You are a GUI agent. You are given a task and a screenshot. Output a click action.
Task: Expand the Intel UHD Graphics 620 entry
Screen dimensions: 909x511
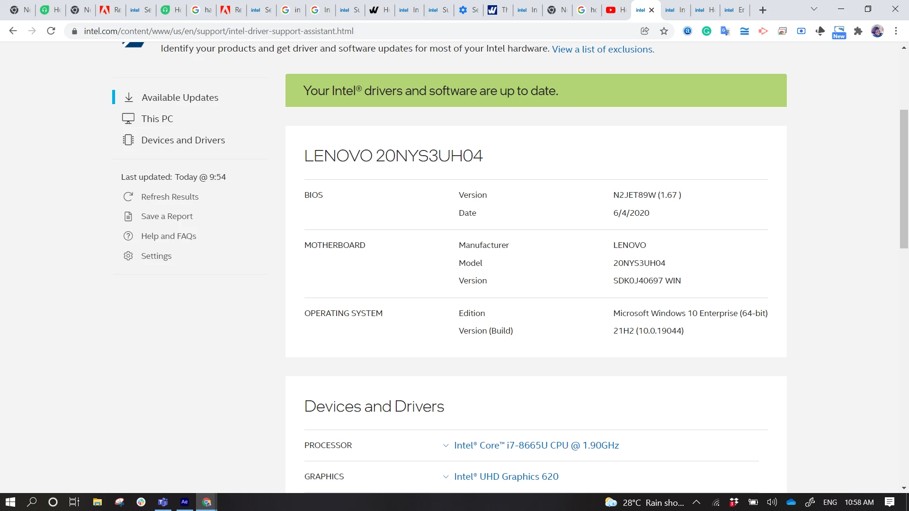[506, 476]
